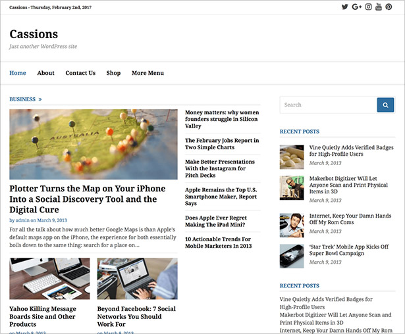The image size is (405, 334).
Task: Open Does Apple Ever Regret iPad Mini article
Action: coord(216,222)
